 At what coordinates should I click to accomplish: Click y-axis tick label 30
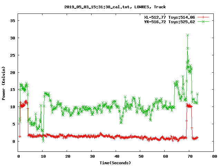click(x=12, y=38)
